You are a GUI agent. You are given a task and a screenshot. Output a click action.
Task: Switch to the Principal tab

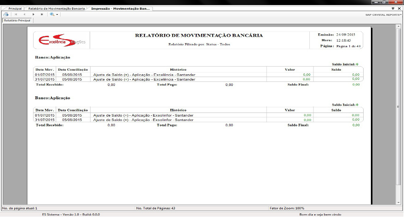click(x=15, y=8)
